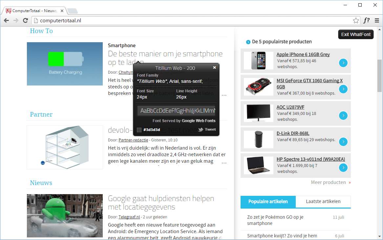Click arrow button for Apple iPhone 6
Screen dimensions: 383x240
click(343, 63)
